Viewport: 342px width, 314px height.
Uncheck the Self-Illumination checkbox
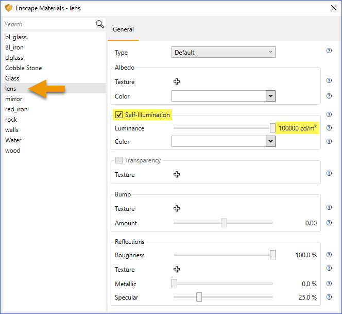[x=119, y=114]
